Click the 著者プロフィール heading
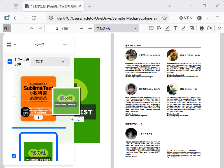The width and height of the screenshot is (224, 168). click(x=133, y=45)
